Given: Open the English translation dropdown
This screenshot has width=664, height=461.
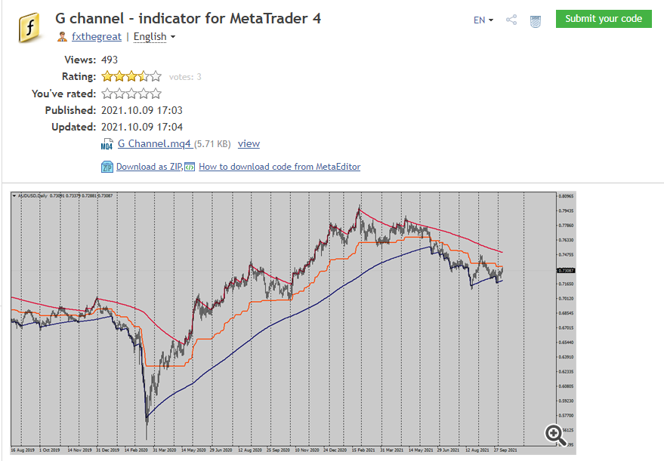Looking at the screenshot, I should click(x=154, y=37).
